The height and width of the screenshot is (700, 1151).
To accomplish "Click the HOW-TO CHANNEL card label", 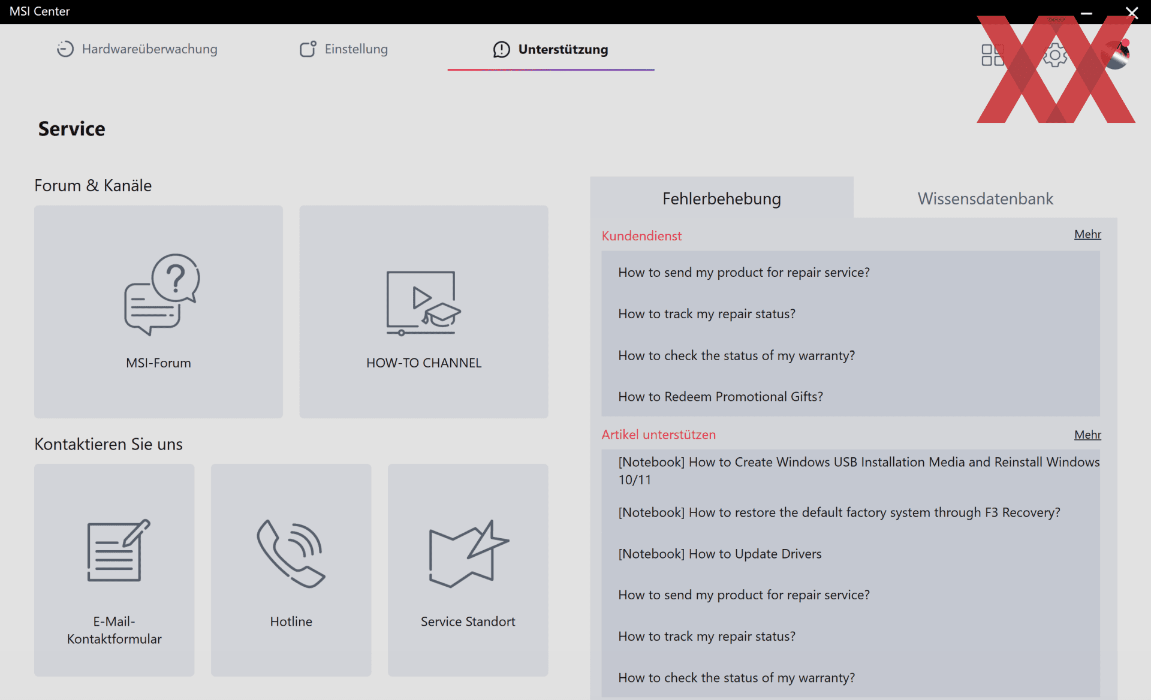I will tap(424, 363).
